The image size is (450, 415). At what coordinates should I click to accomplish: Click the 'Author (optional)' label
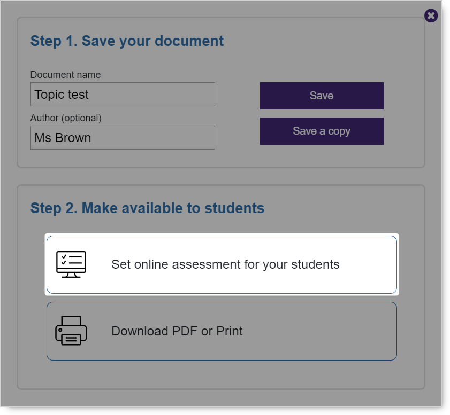pos(66,118)
